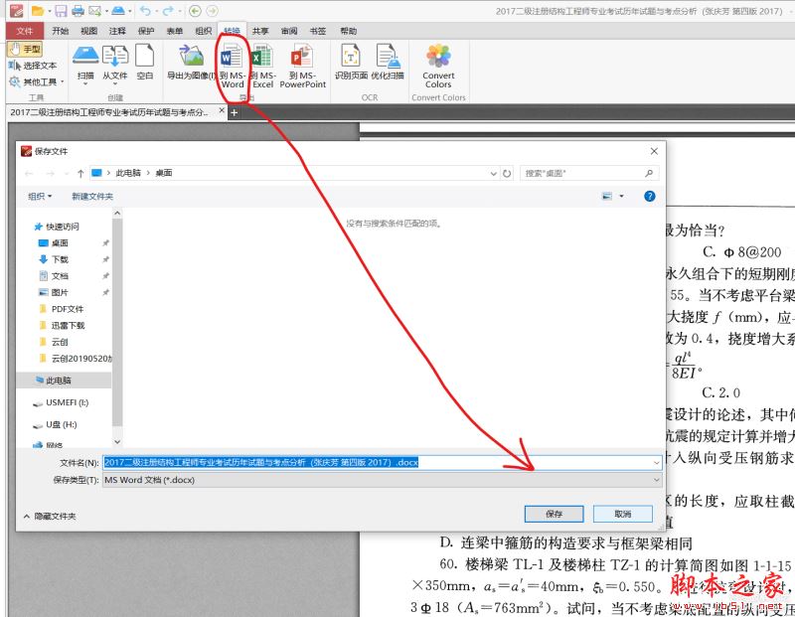Image resolution: width=795 pixels, height=617 pixels.
Task: Open the 扫描 dropdown in the ribbon
Action: [x=85, y=76]
